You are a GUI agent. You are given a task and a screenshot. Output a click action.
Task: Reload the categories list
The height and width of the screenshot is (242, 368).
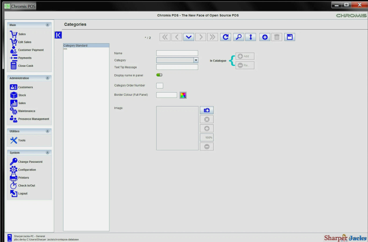[x=226, y=37]
